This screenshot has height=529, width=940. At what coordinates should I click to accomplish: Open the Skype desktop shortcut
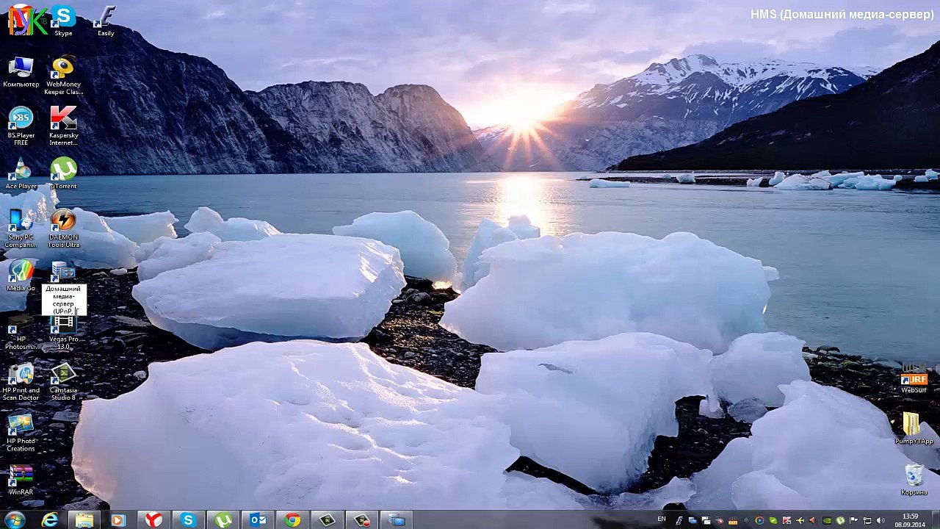click(63, 21)
